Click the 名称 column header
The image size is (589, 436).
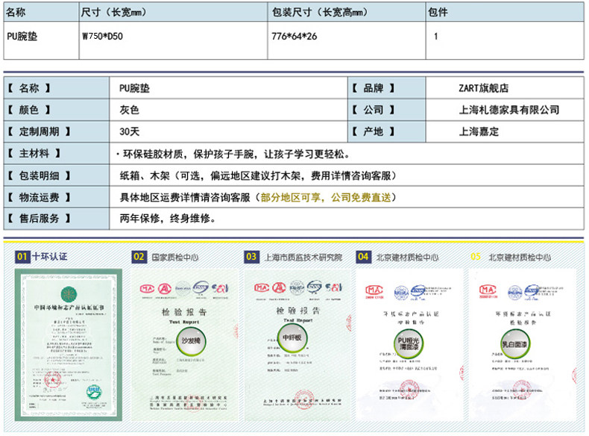coord(41,12)
